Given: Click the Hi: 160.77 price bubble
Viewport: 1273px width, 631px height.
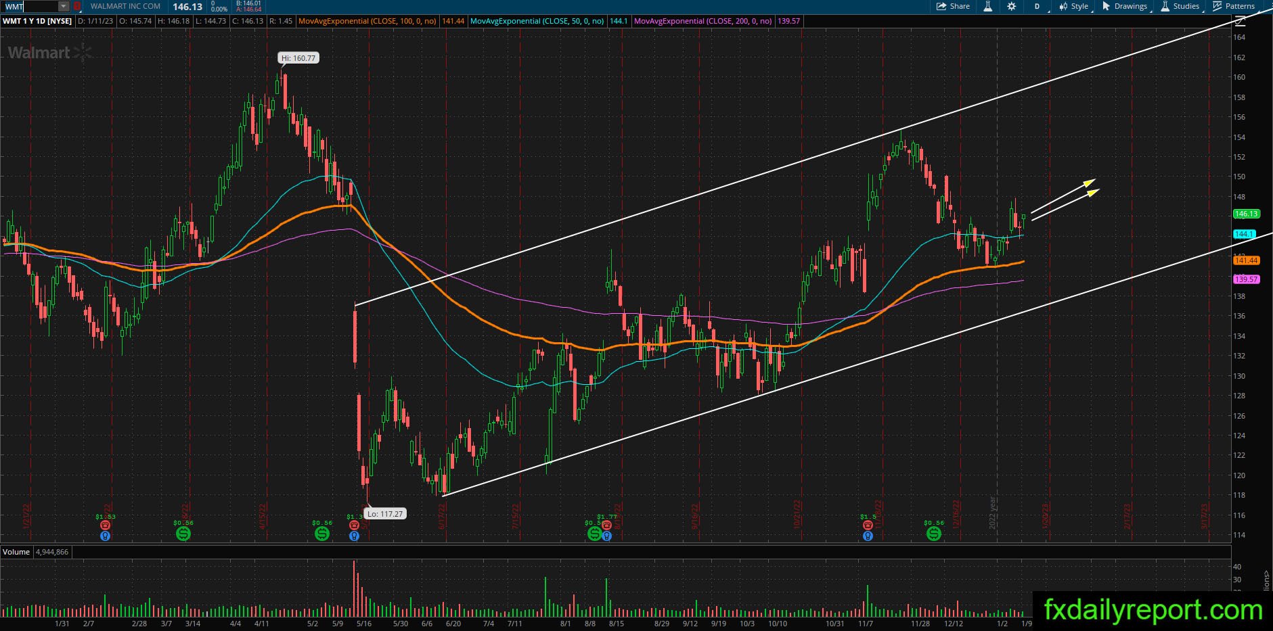Looking at the screenshot, I should [x=298, y=58].
